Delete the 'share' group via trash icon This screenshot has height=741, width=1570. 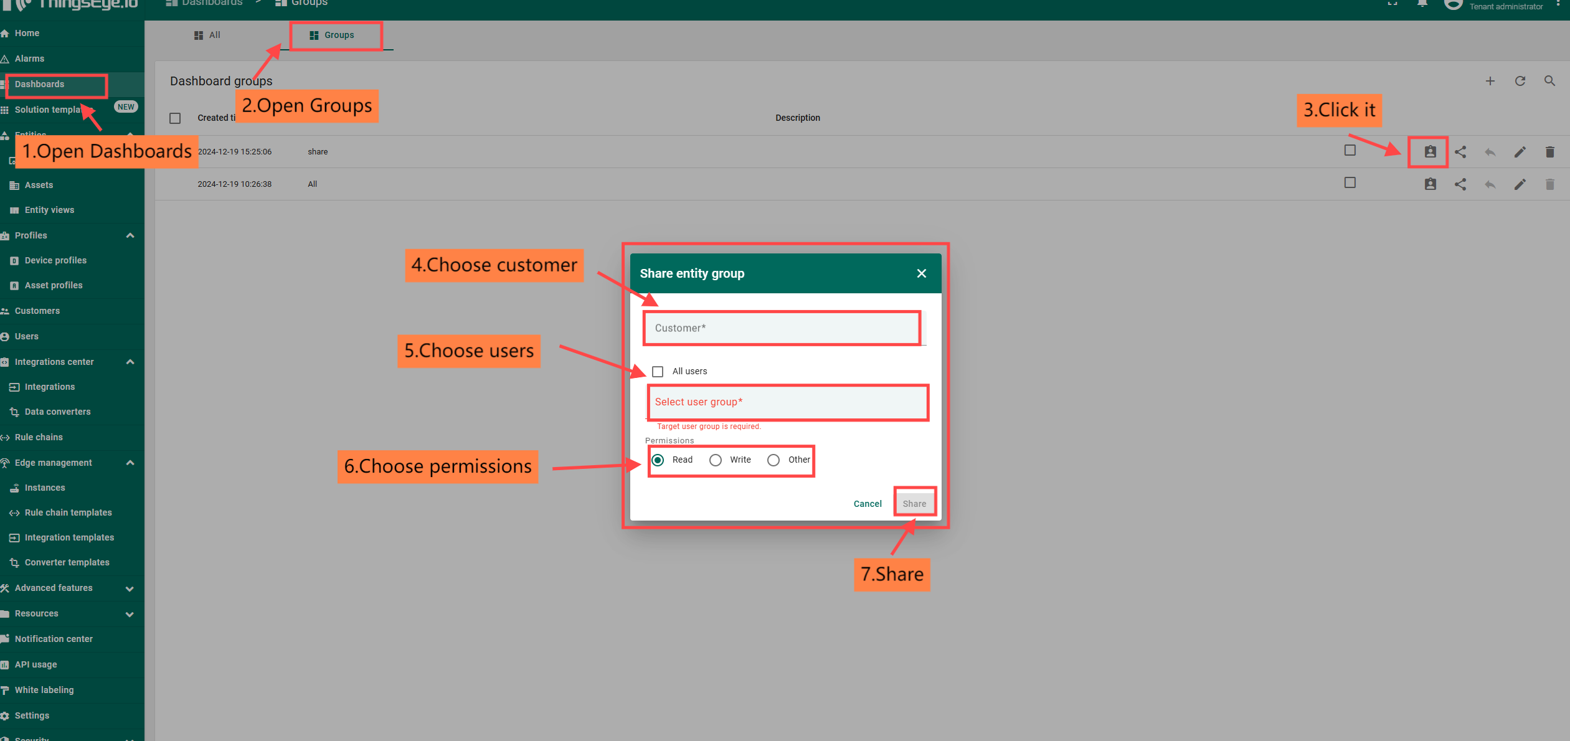[x=1549, y=152]
